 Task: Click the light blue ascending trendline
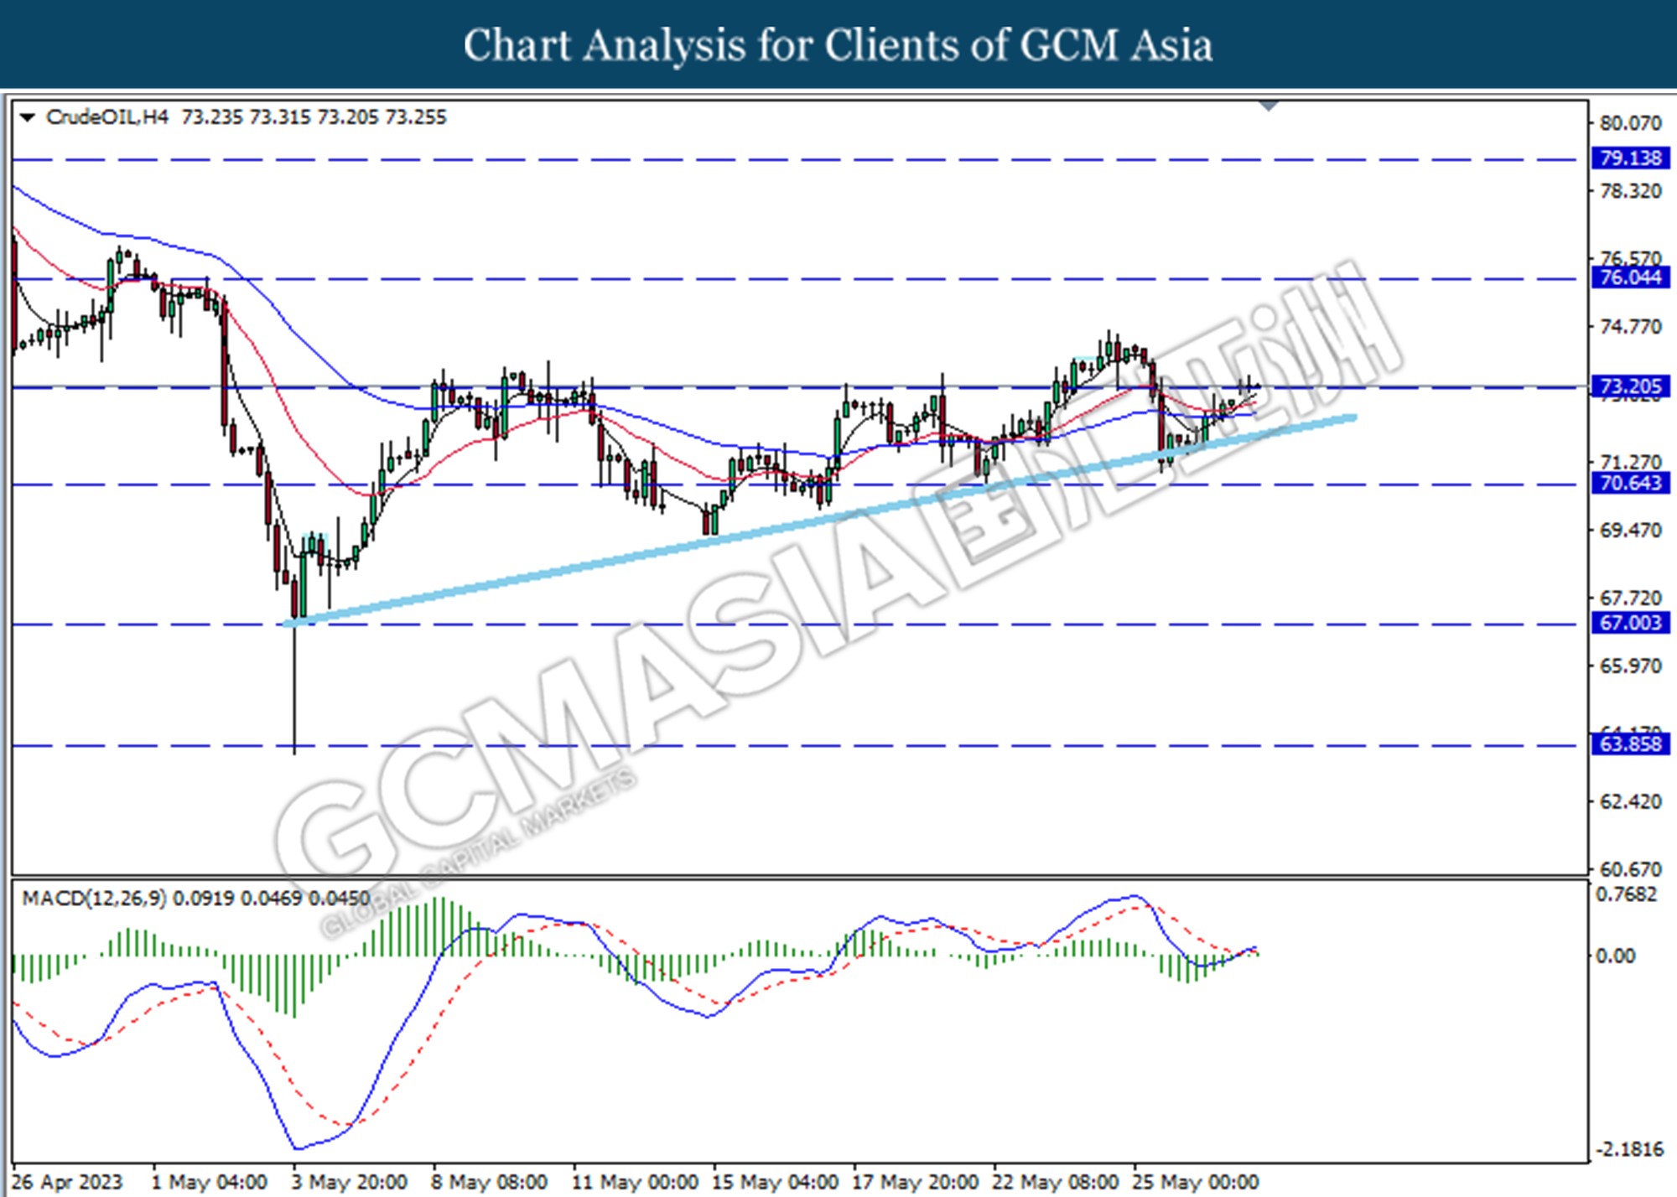tap(820, 520)
